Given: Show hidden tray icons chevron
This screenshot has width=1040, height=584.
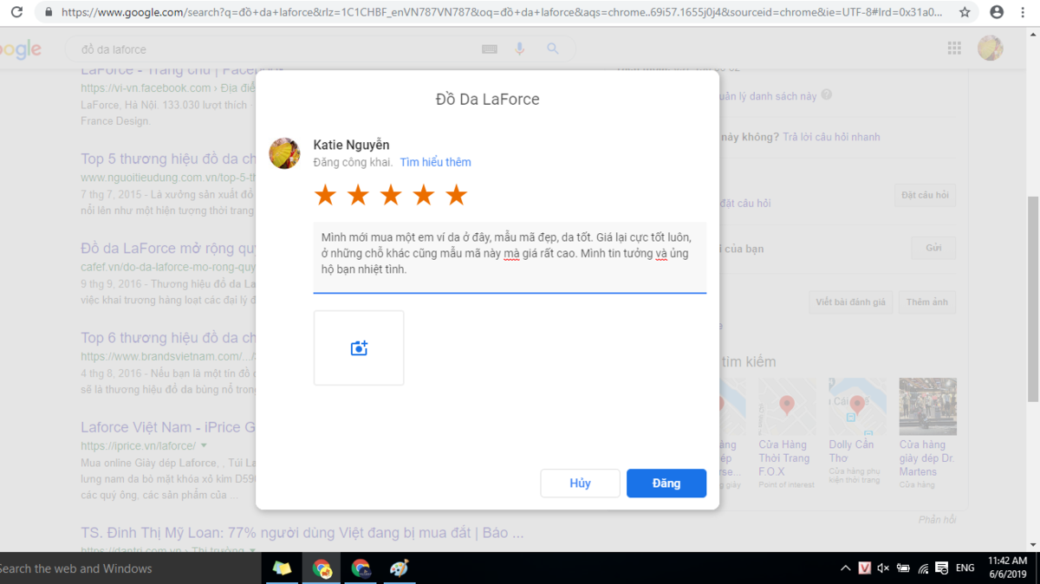Looking at the screenshot, I should (845, 568).
